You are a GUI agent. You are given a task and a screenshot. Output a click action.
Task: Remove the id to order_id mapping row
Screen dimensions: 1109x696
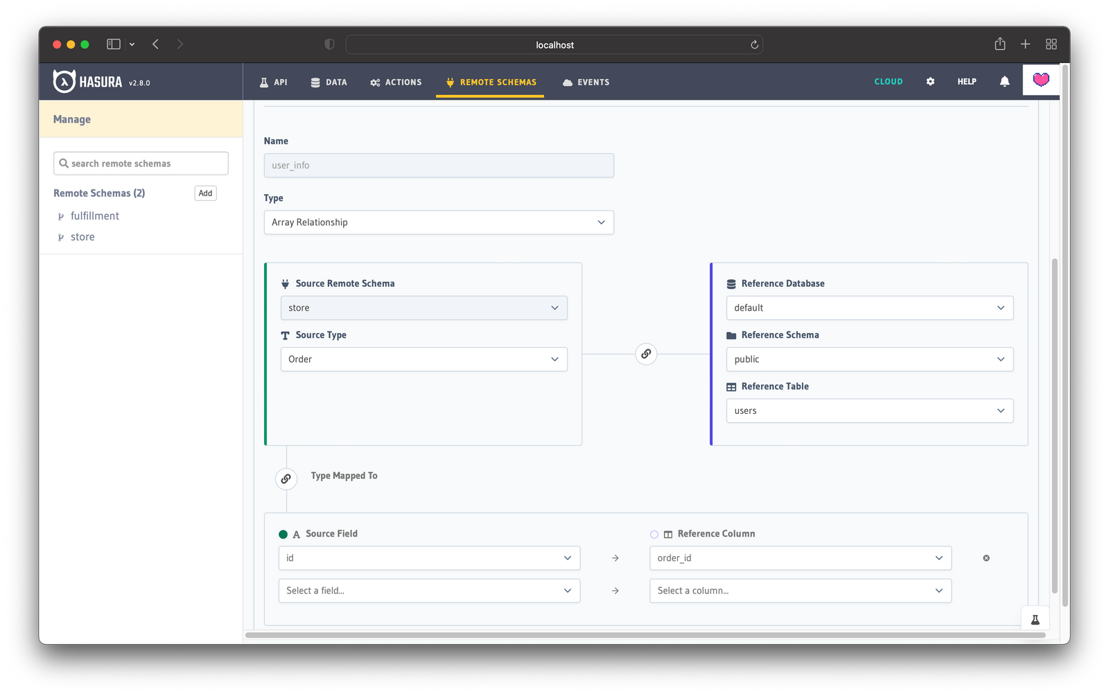point(986,557)
